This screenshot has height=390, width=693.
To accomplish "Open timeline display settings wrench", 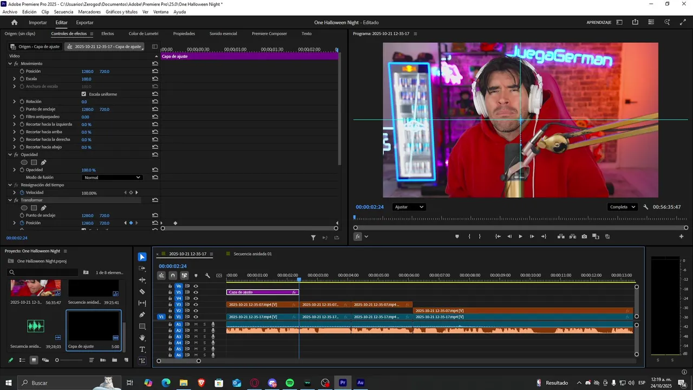I will tap(207, 275).
